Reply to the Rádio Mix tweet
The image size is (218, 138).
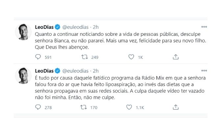pyautogui.click(x=38, y=107)
